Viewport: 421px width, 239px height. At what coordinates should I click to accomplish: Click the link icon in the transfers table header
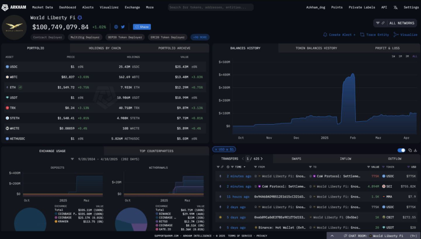click(x=222, y=167)
